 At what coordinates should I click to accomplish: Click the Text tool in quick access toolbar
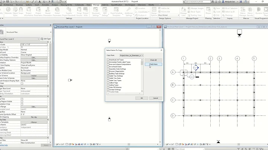click(x=40, y=1)
